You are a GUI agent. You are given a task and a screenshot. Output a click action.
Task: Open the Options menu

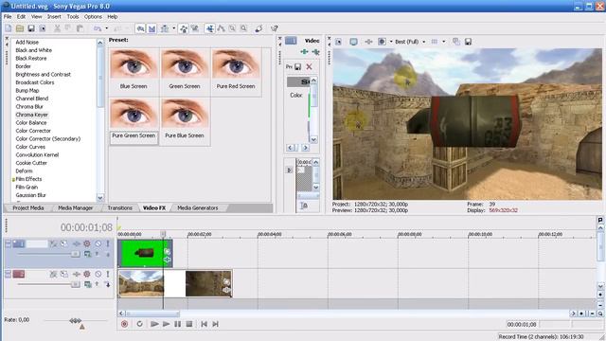pyautogui.click(x=93, y=17)
